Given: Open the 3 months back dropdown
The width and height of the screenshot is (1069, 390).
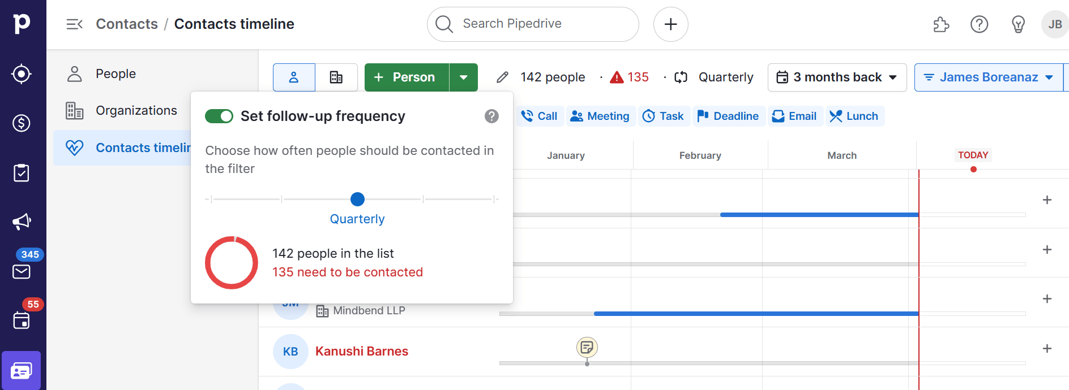Looking at the screenshot, I should point(837,77).
